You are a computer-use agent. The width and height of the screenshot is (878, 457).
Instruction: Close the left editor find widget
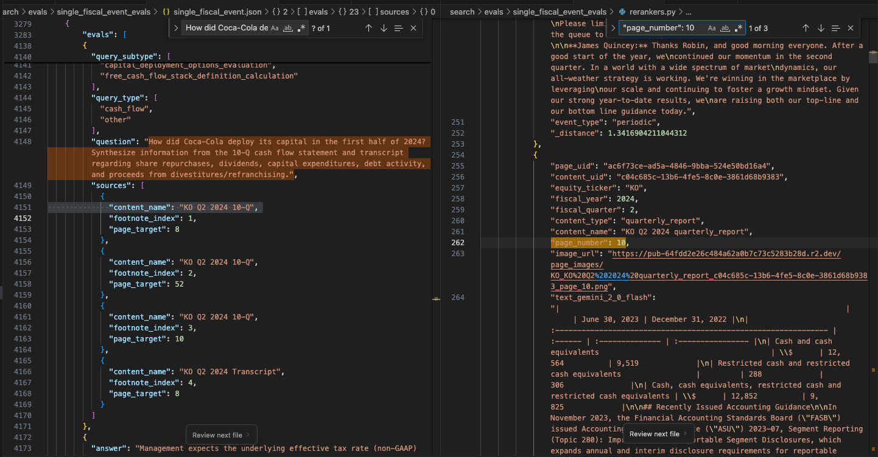pos(413,28)
